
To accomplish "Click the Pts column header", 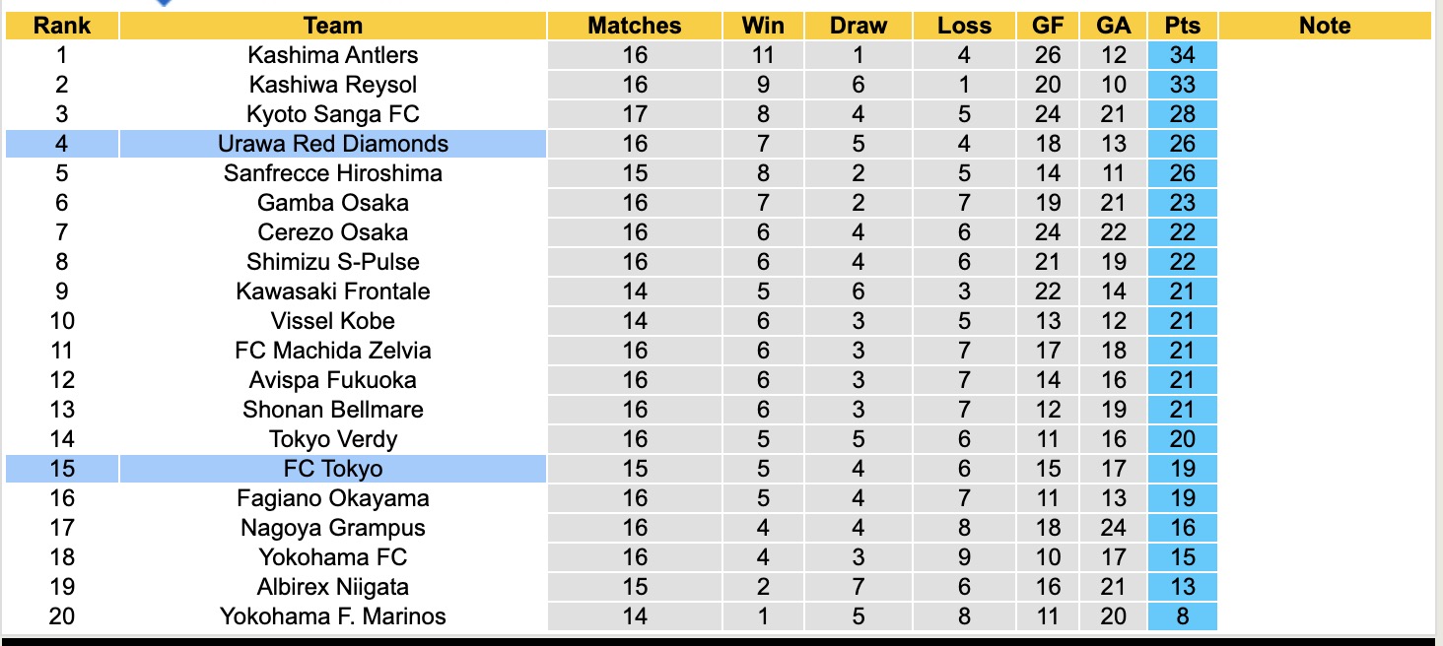I will tap(1182, 26).
